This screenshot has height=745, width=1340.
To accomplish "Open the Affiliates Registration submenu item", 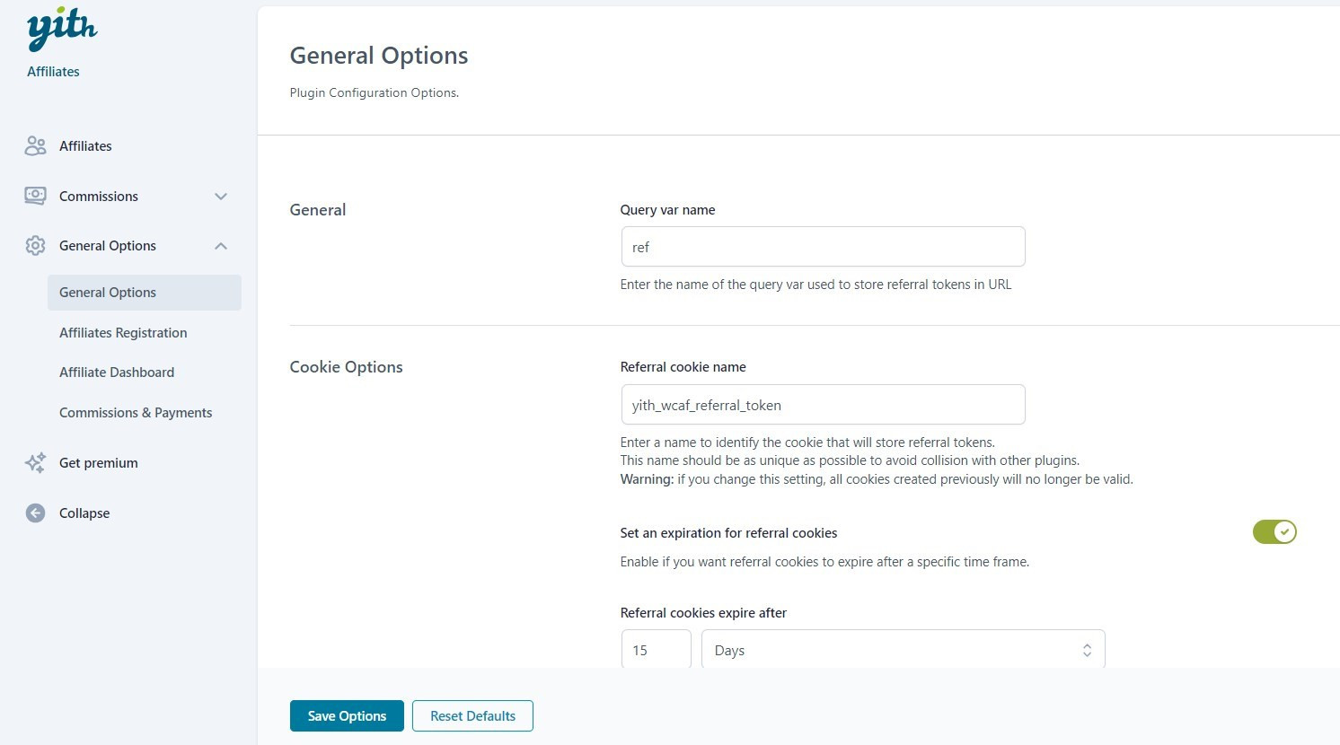I will pos(123,332).
